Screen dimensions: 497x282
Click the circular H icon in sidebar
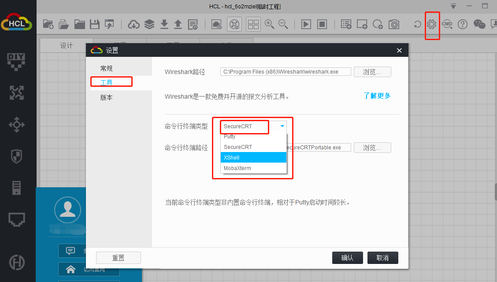pos(17,262)
